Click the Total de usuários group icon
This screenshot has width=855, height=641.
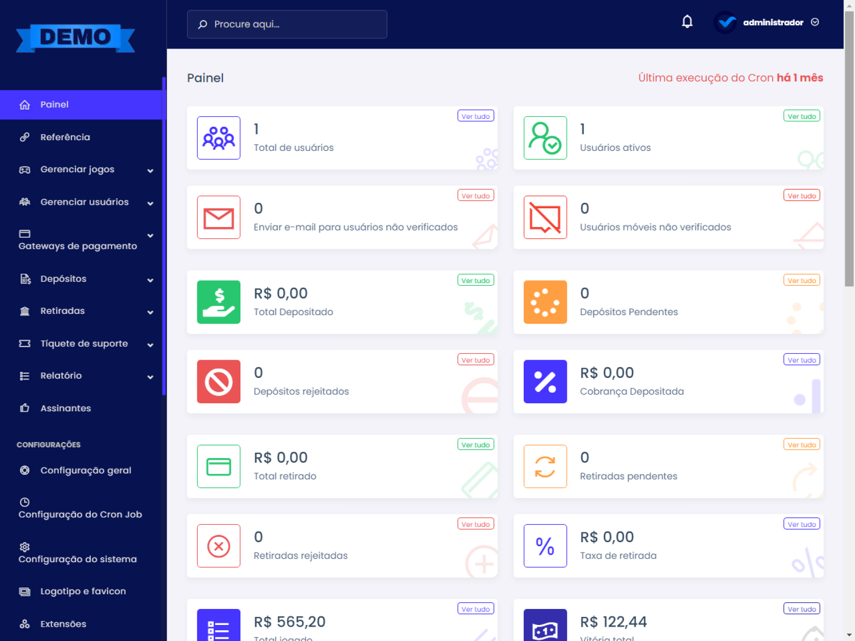219,138
